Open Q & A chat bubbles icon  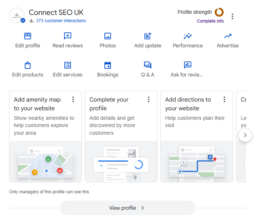148,65
